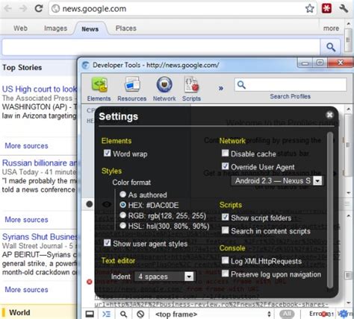Open the more menu on Google News
354x319 pixels.
click(x=331, y=28)
